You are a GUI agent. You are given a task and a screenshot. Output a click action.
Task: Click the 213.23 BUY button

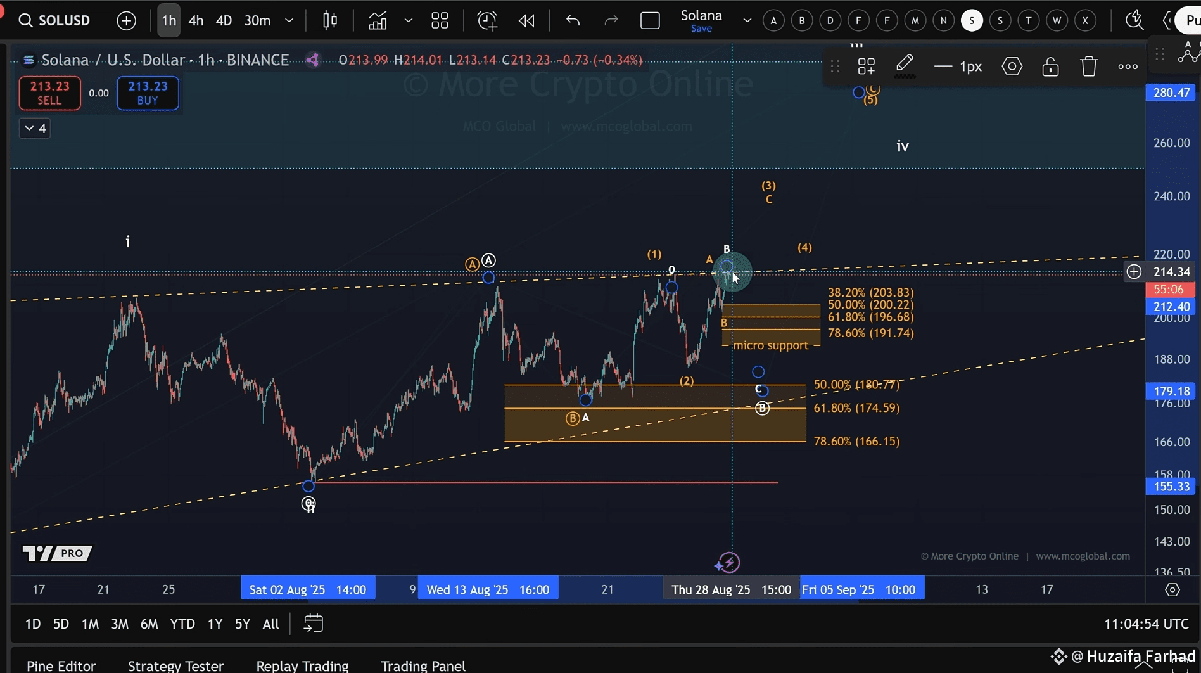tap(148, 93)
